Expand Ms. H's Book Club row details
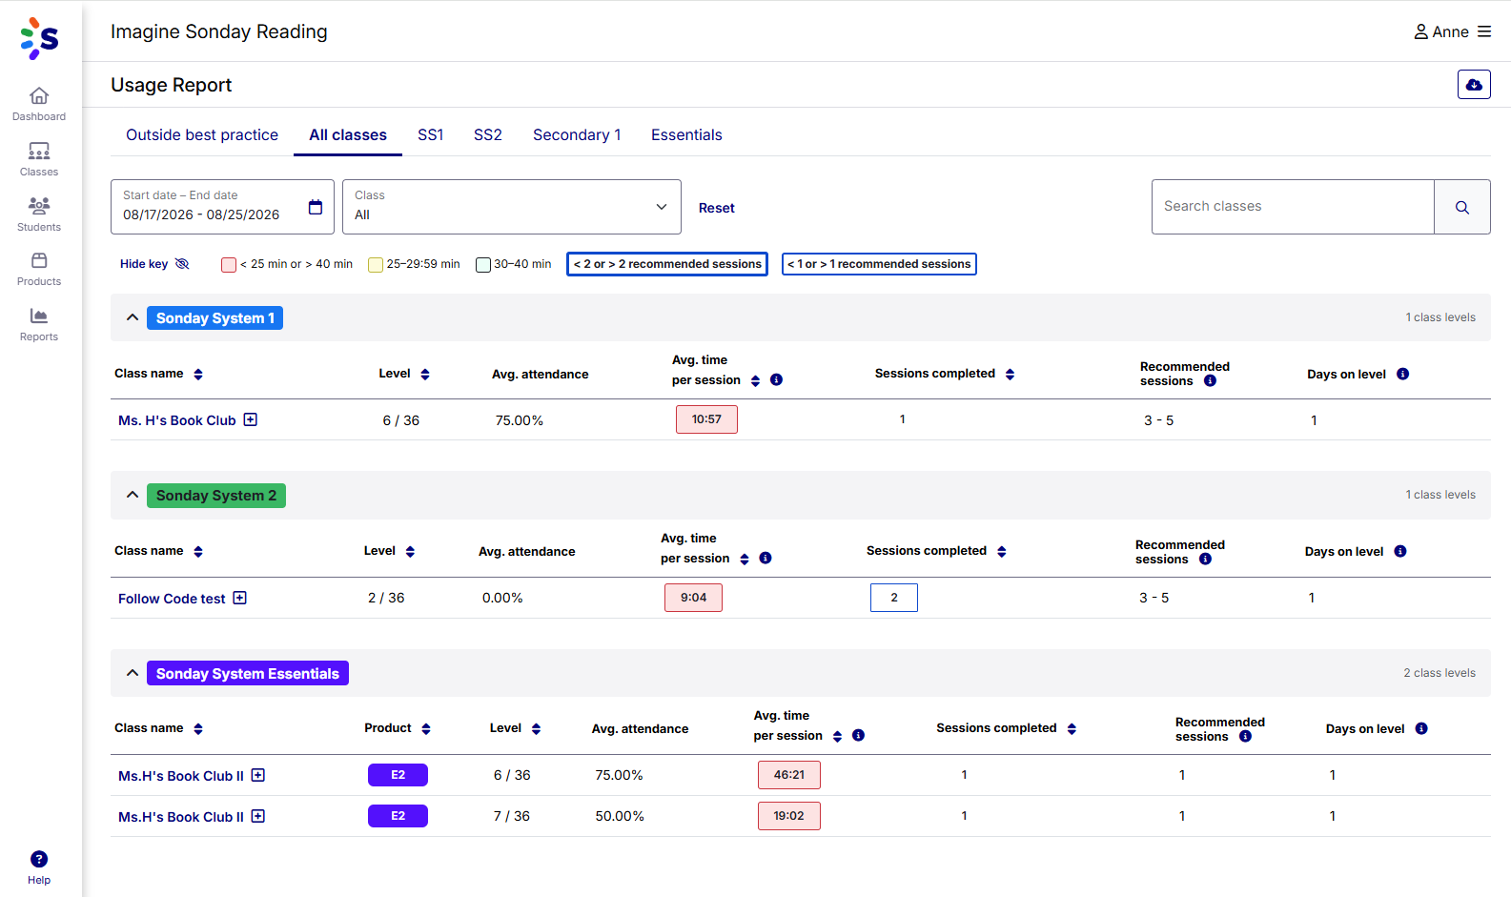Screen dimensions: 1511x897 251,419
